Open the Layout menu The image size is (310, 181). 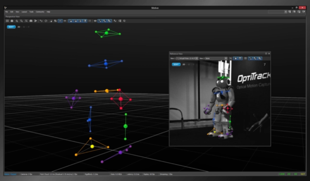(24, 12)
